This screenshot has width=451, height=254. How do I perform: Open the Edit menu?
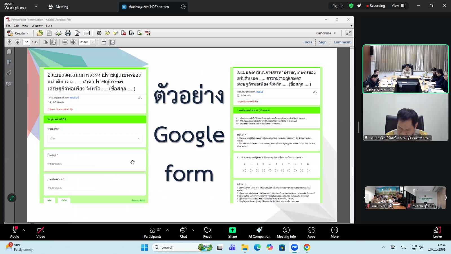click(16, 26)
